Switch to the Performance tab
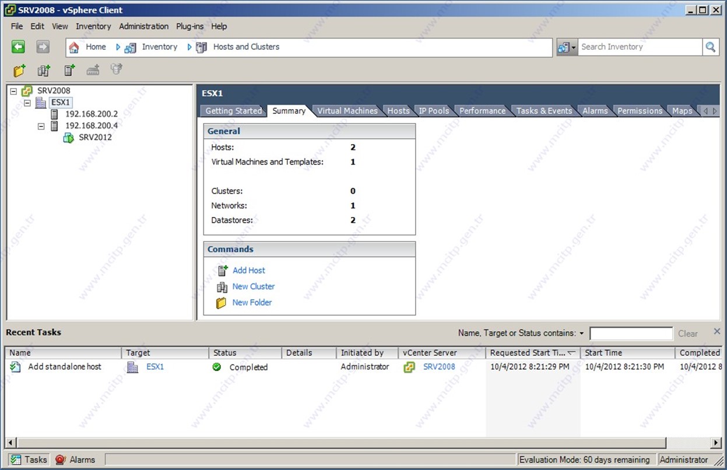The image size is (727, 470). point(482,111)
